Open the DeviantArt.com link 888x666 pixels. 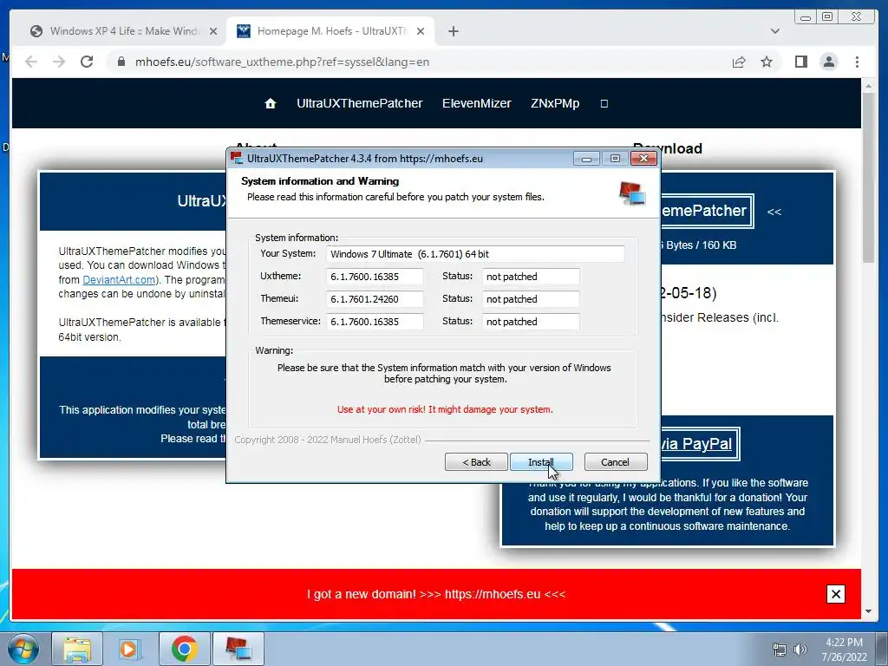(119, 280)
